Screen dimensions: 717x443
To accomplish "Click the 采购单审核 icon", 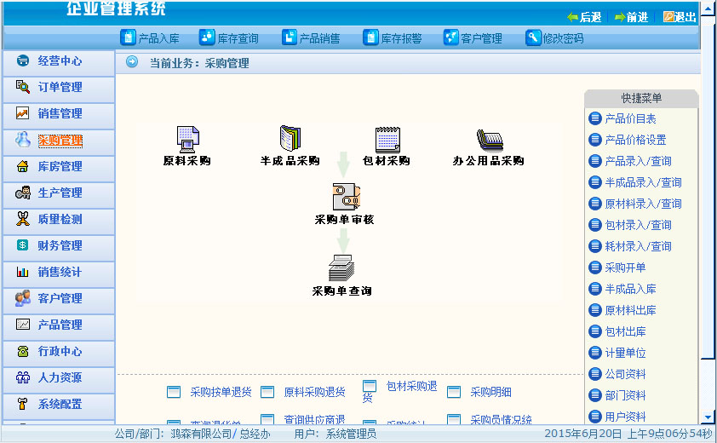I will click(x=345, y=197).
